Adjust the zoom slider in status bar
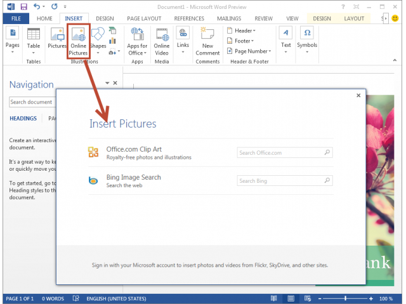The image size is (406, 304). point(344,298)
